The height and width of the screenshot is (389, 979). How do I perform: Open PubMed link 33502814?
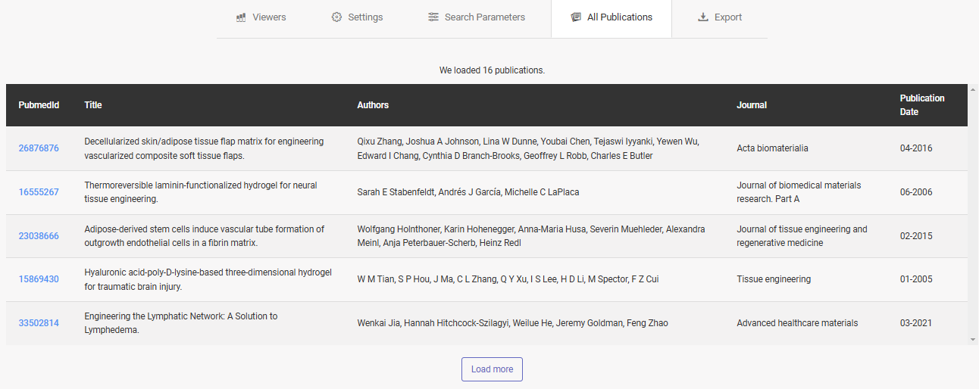(39, 323)
